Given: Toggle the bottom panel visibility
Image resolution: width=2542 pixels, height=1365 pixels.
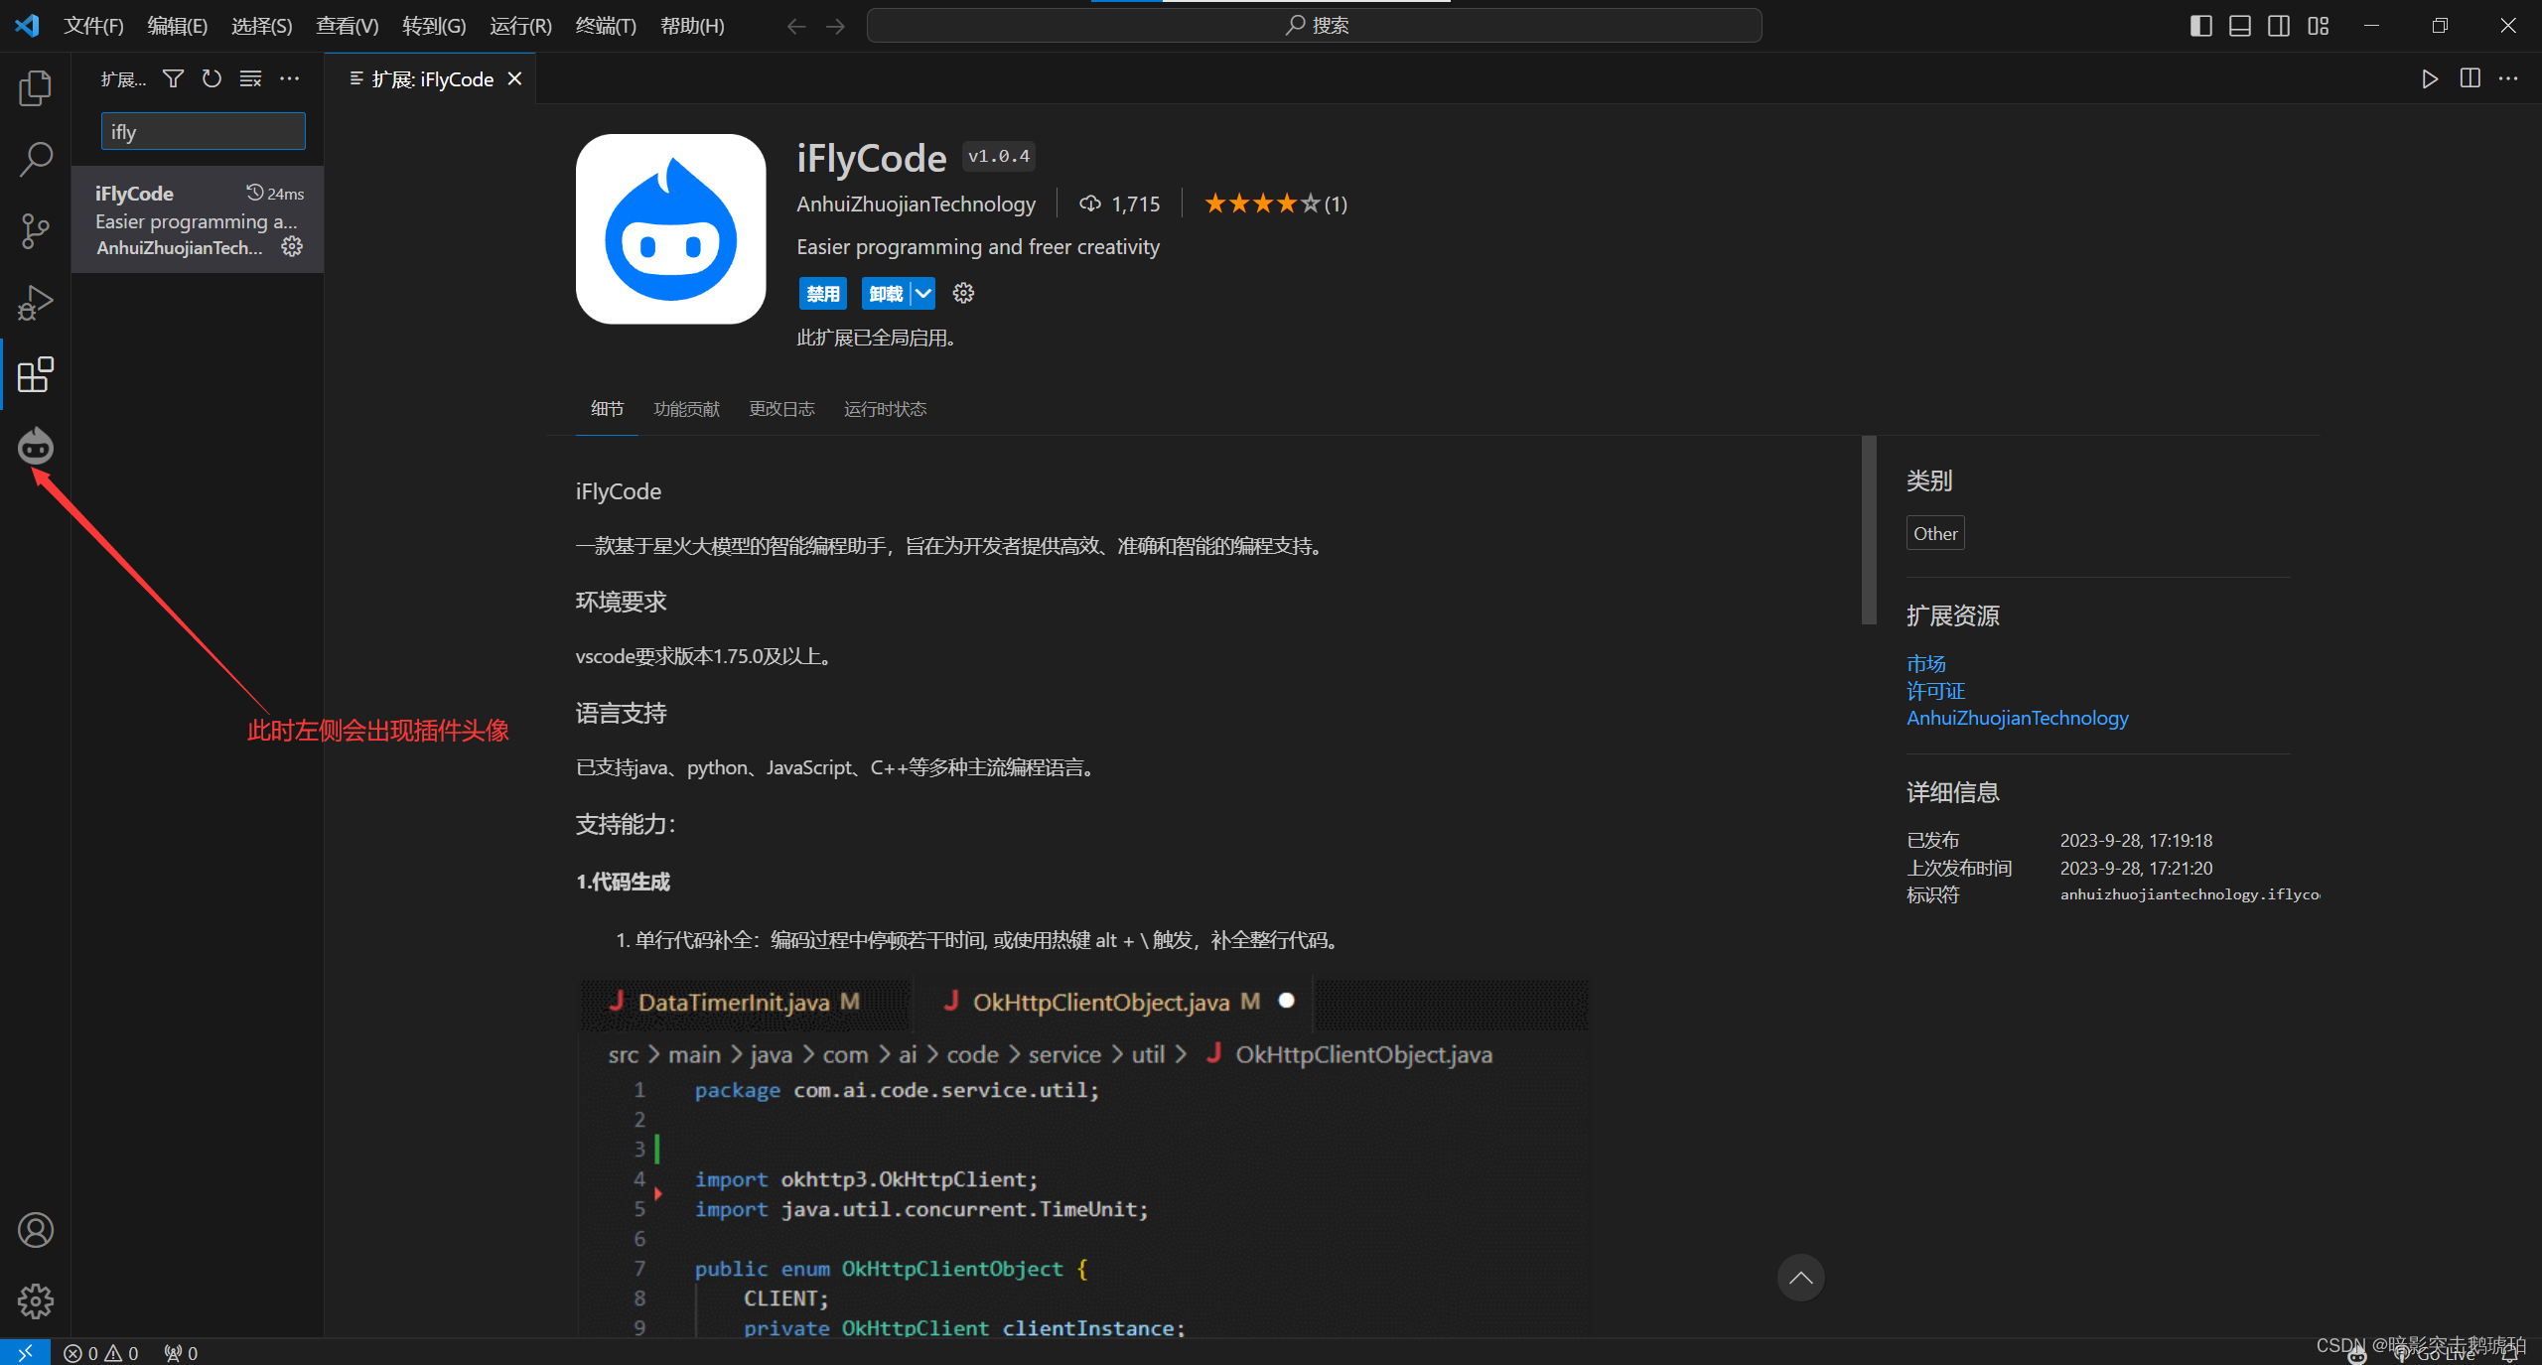Looking at the screenshot, I should (x=2240, y=25).
